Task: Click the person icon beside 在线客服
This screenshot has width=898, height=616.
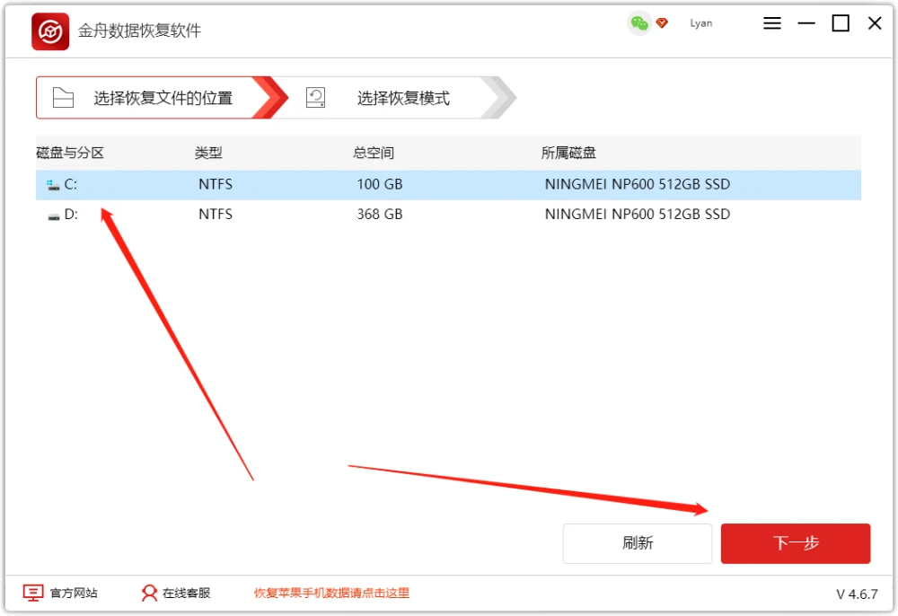Action: click(149, 593)
